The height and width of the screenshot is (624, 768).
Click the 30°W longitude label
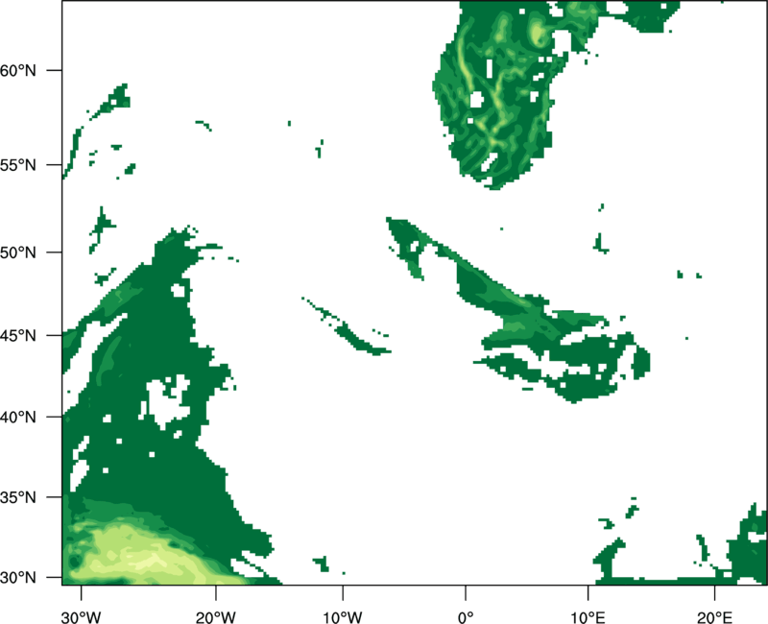tap(82, 617)
